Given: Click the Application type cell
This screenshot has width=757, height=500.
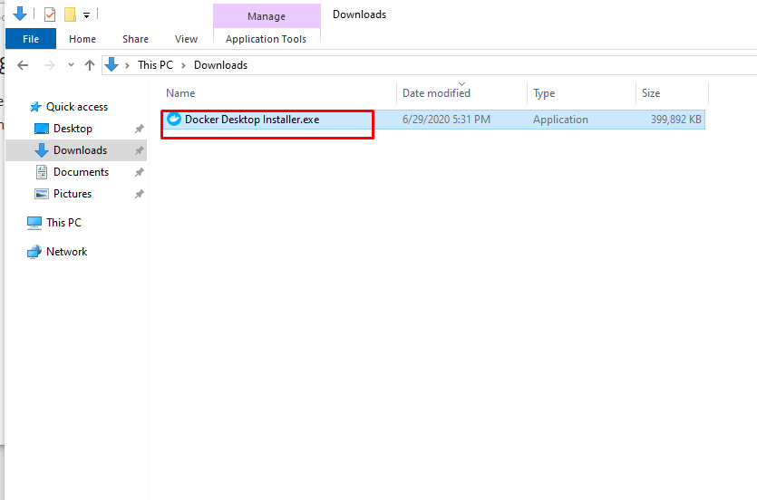Looking at the screenshot, I should point(560,120).
